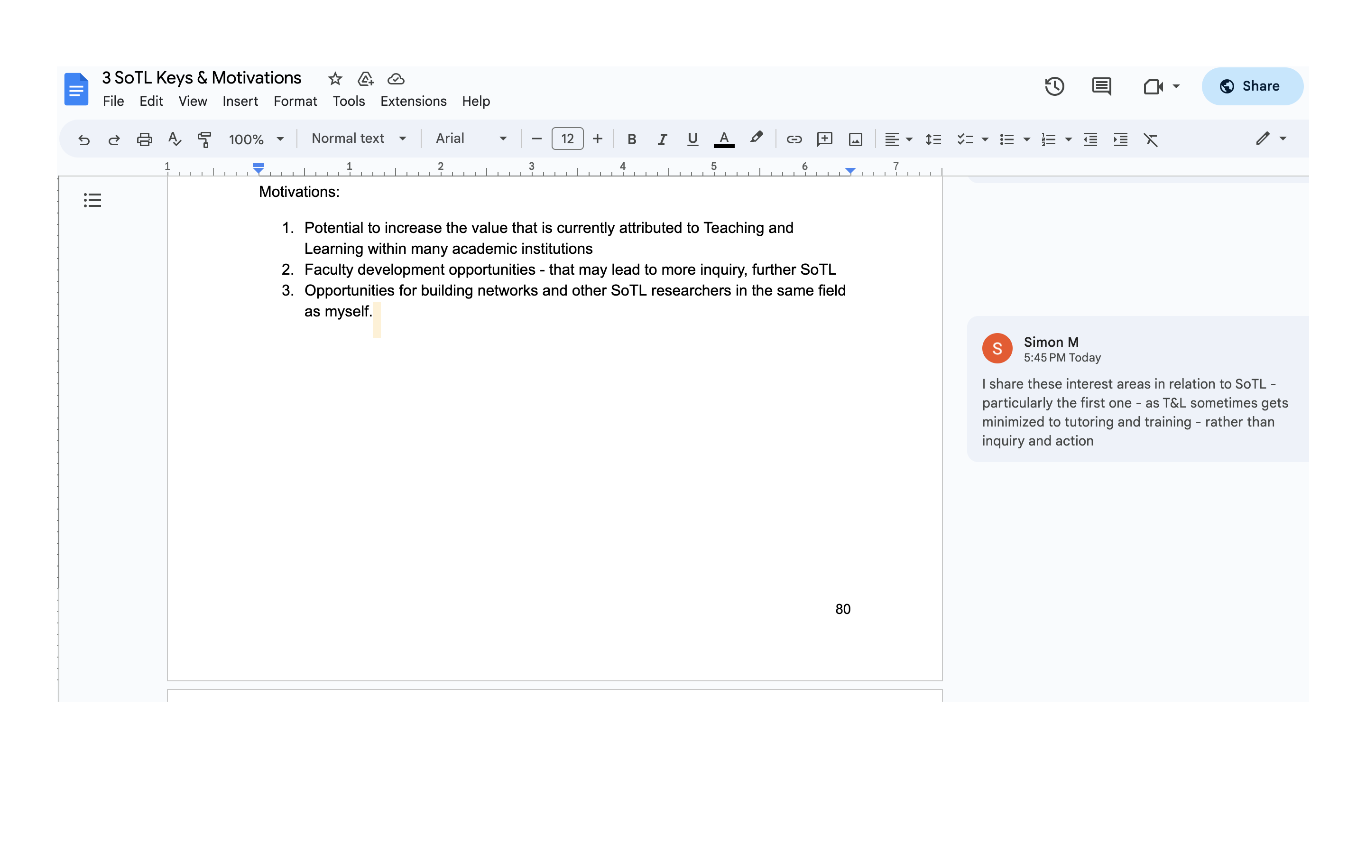
Task: Open the Format menu
Action: tap(295, 101)
